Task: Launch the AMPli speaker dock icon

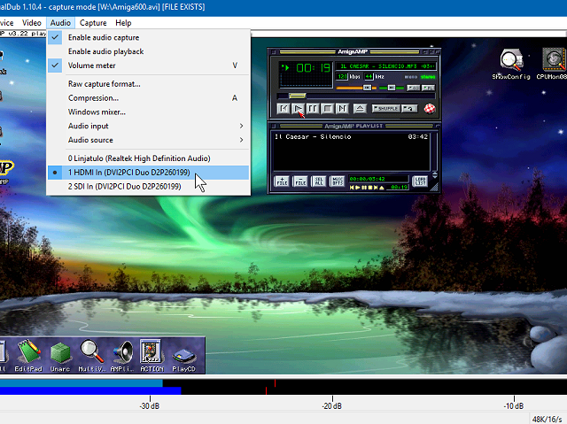Action: click(x=122, y=355)
